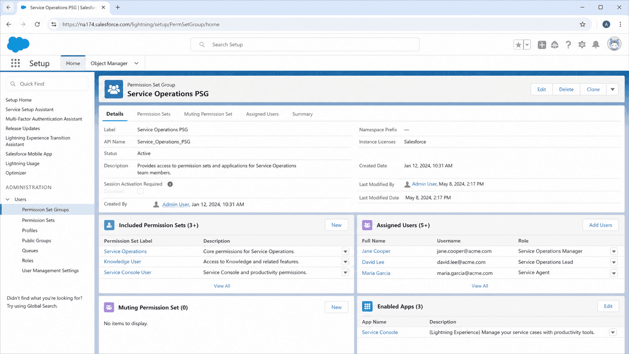Open the Help question mark icon
Viewport: 629px width, 354px height.
(568, 45)
